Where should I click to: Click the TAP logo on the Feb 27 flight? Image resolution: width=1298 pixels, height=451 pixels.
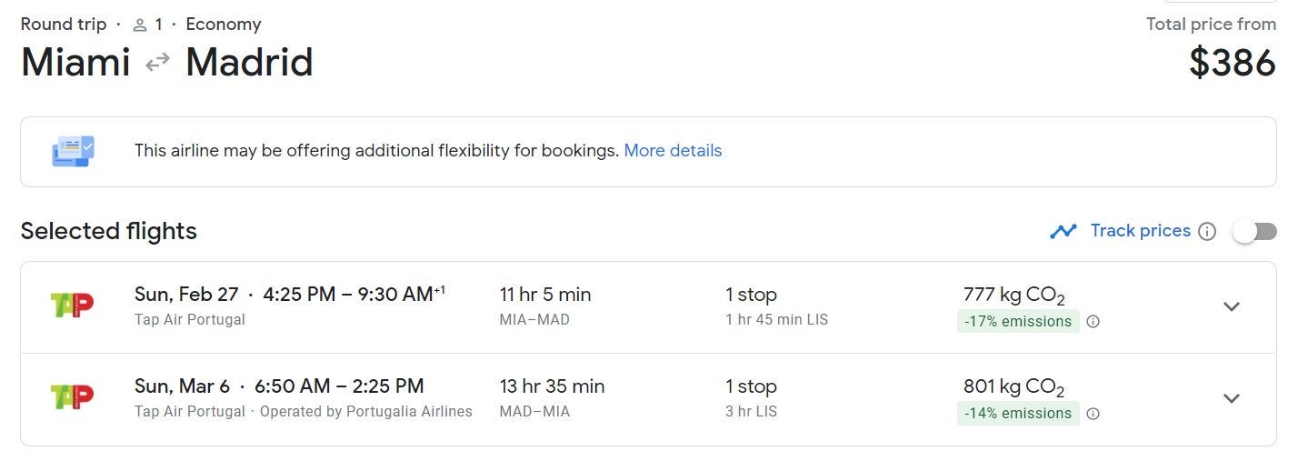pyautogui.click(x=73, y=306)
